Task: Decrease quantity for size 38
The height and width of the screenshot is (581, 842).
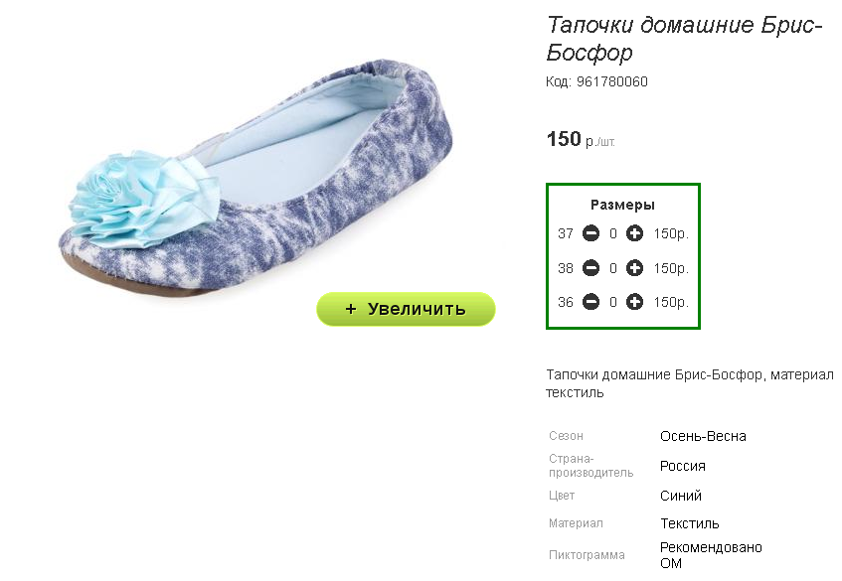Action: (x=590, y=268)
